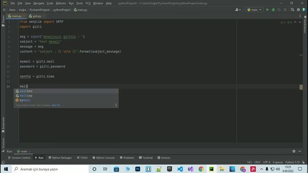Image resolution: width=308 pixels, height=173 pixels.
Task: Click the Next Tip link in completion popup
Action: 56,105
